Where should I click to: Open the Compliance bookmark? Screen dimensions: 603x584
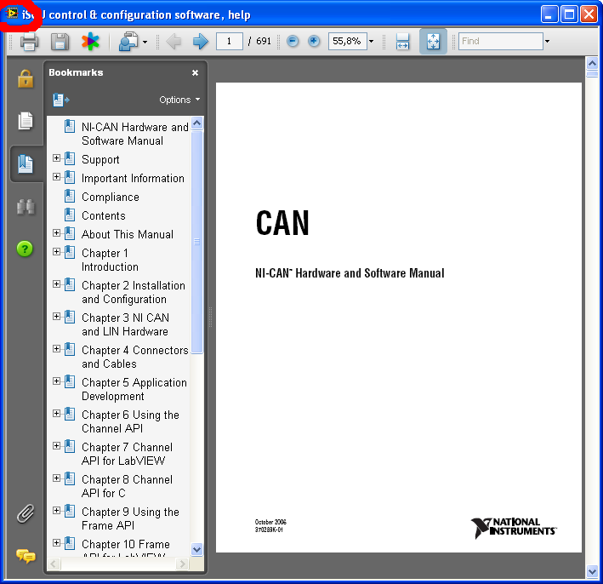pos(111,197)
